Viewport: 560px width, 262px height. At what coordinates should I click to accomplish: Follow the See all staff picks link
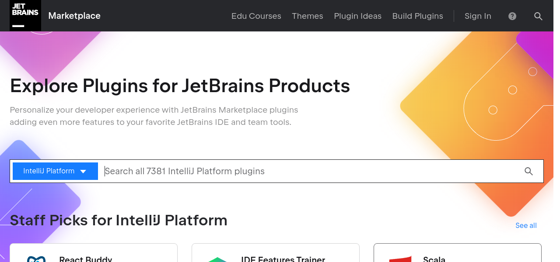pos(526,225)
